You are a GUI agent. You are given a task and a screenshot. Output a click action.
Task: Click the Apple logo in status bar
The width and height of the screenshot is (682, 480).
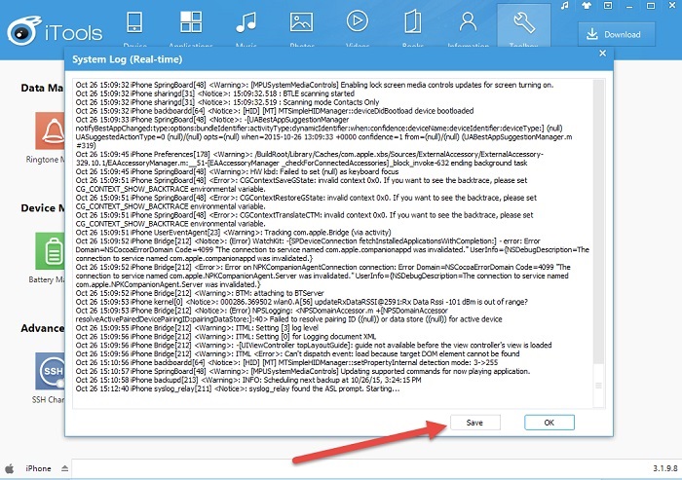[x=9, y=468]
